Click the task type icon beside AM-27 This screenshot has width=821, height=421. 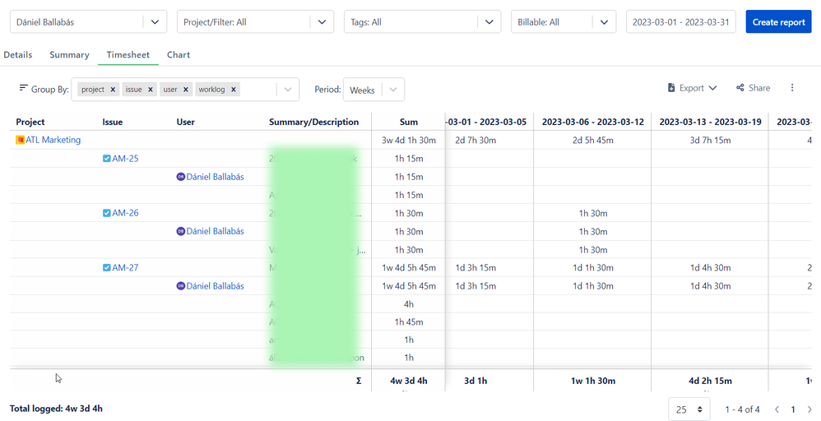click(107, 267)
